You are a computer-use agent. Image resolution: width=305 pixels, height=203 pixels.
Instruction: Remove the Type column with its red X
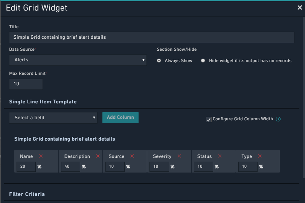[x=260, y=156]
